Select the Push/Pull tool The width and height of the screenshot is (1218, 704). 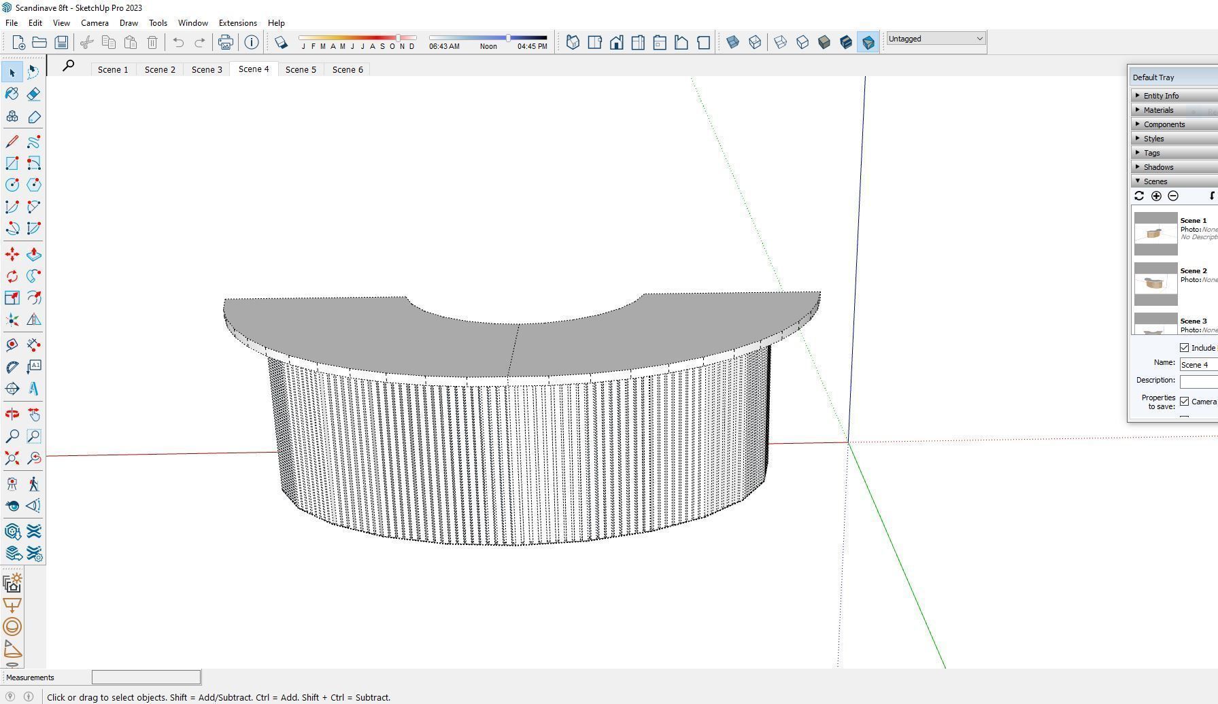click(x=33, y=254)
